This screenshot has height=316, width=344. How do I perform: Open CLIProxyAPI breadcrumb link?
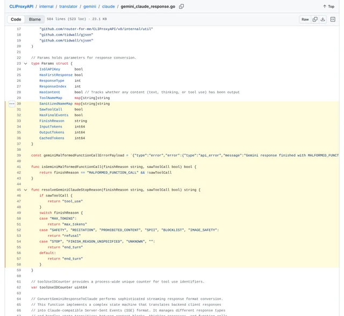tap(21, 6)
